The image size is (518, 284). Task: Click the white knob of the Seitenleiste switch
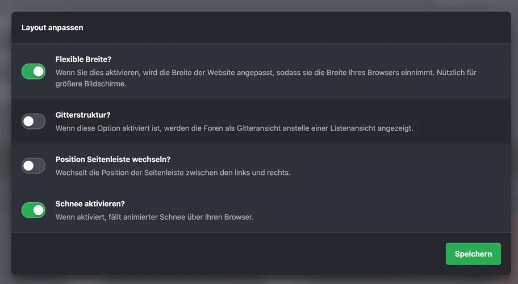pyautogui.click(x=28, y=166)
